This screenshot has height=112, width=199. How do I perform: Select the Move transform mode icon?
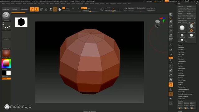pyautogui.click(x=41, y=9)
